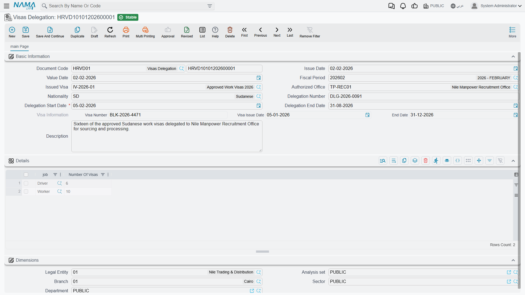This screenshot has height=295, width=525.
Task: Open the Issue Date calendar picker
Action: coord(515,69)
